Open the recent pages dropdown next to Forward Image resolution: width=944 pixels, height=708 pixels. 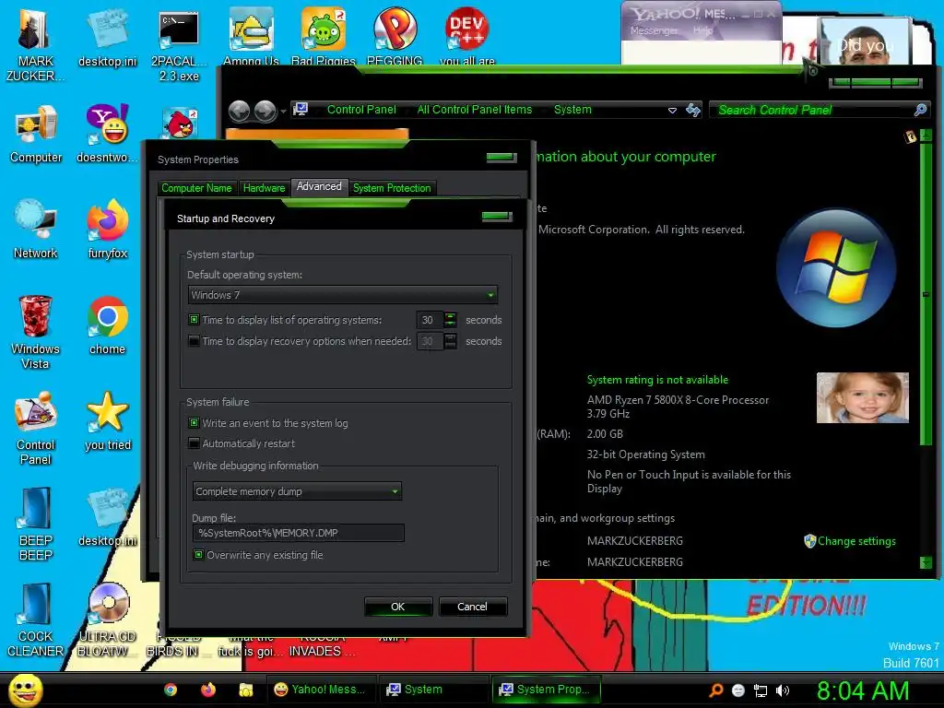tap(283, 112)
